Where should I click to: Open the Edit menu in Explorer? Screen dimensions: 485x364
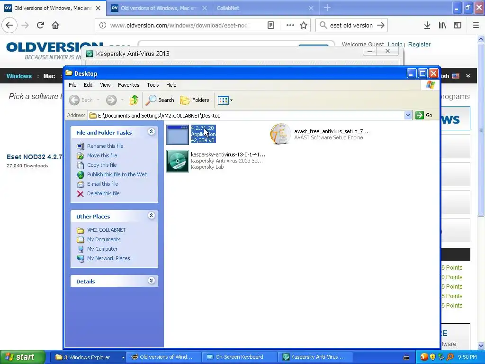pos(88,85)
